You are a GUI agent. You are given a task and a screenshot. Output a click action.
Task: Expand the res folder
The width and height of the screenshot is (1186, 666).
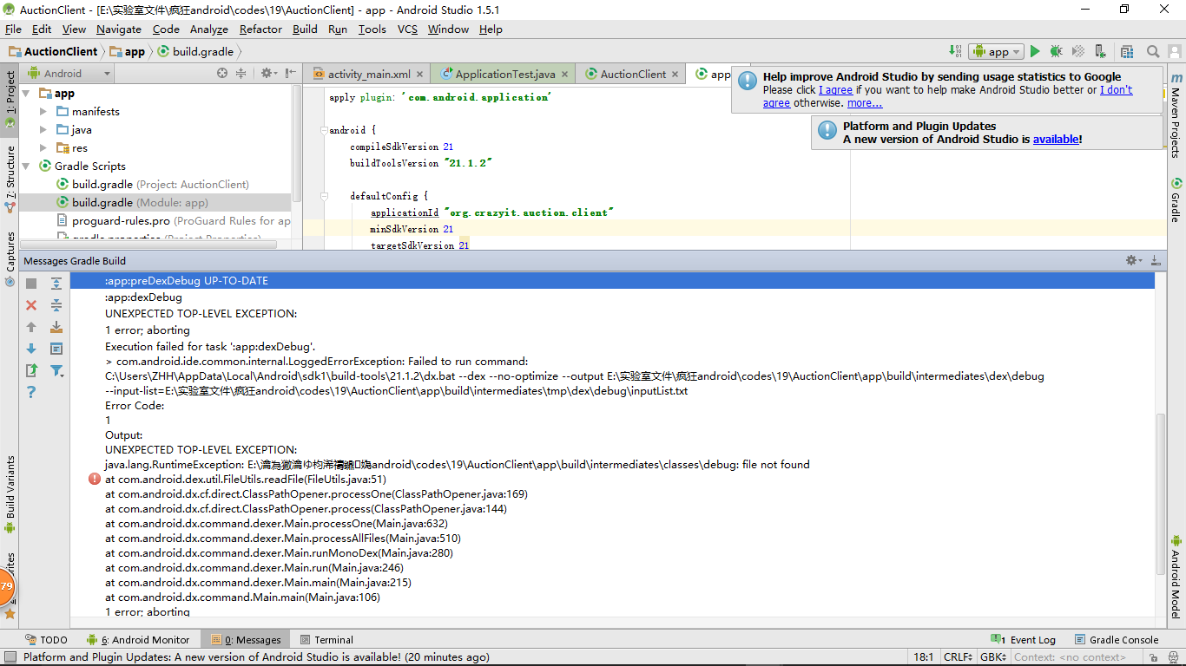click(43, 148)
